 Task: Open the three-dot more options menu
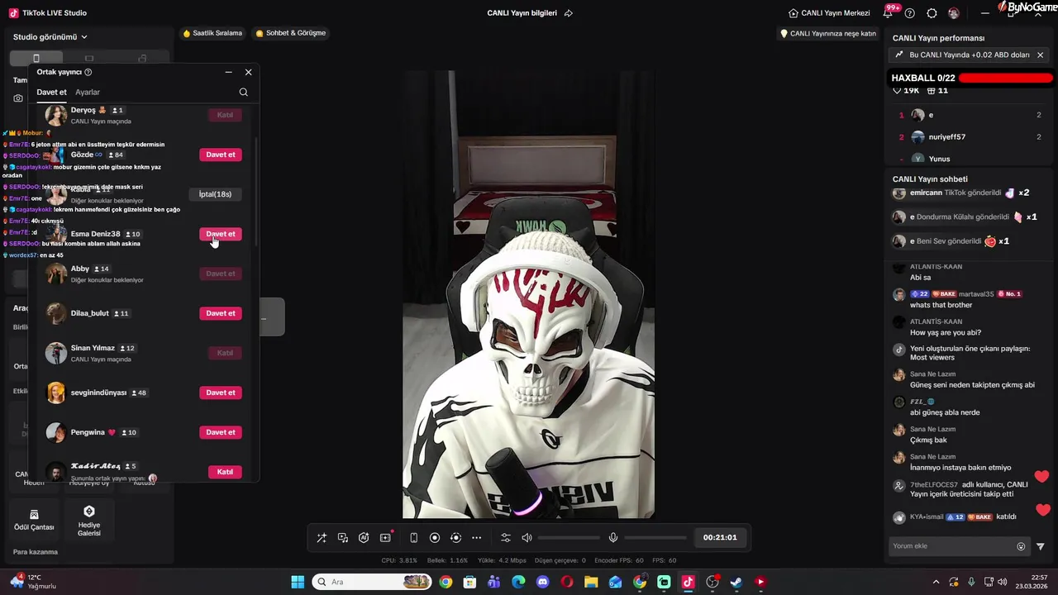coord(476,538)
